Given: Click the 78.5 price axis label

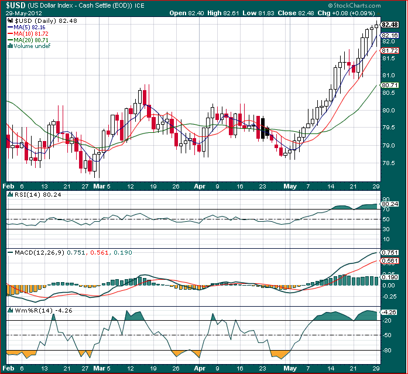Looking at the screenshot, I should (x=389, y=163).
